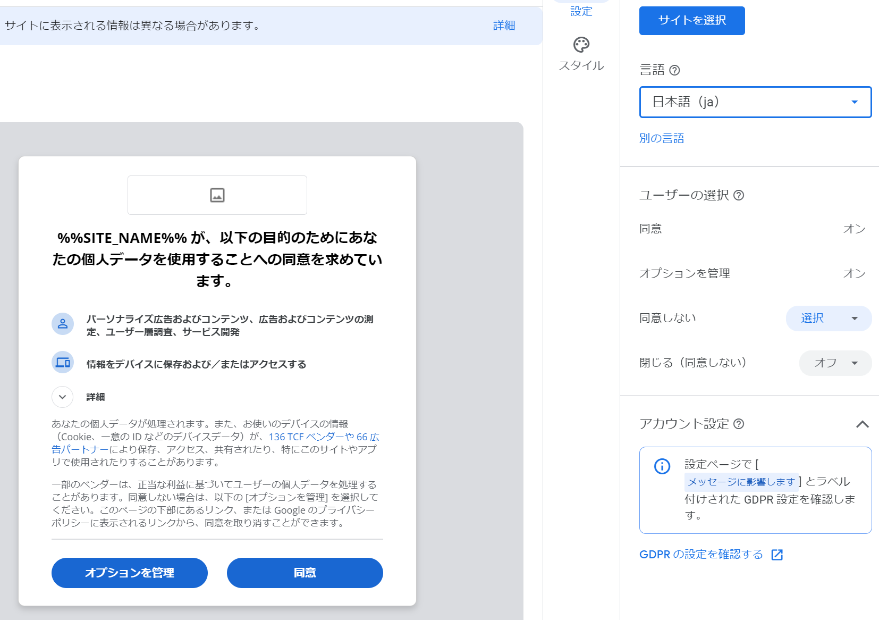The height and width of the screenshot is (620, 879).
Task: Switch to the 設定 tab
Action: [581, 10]
